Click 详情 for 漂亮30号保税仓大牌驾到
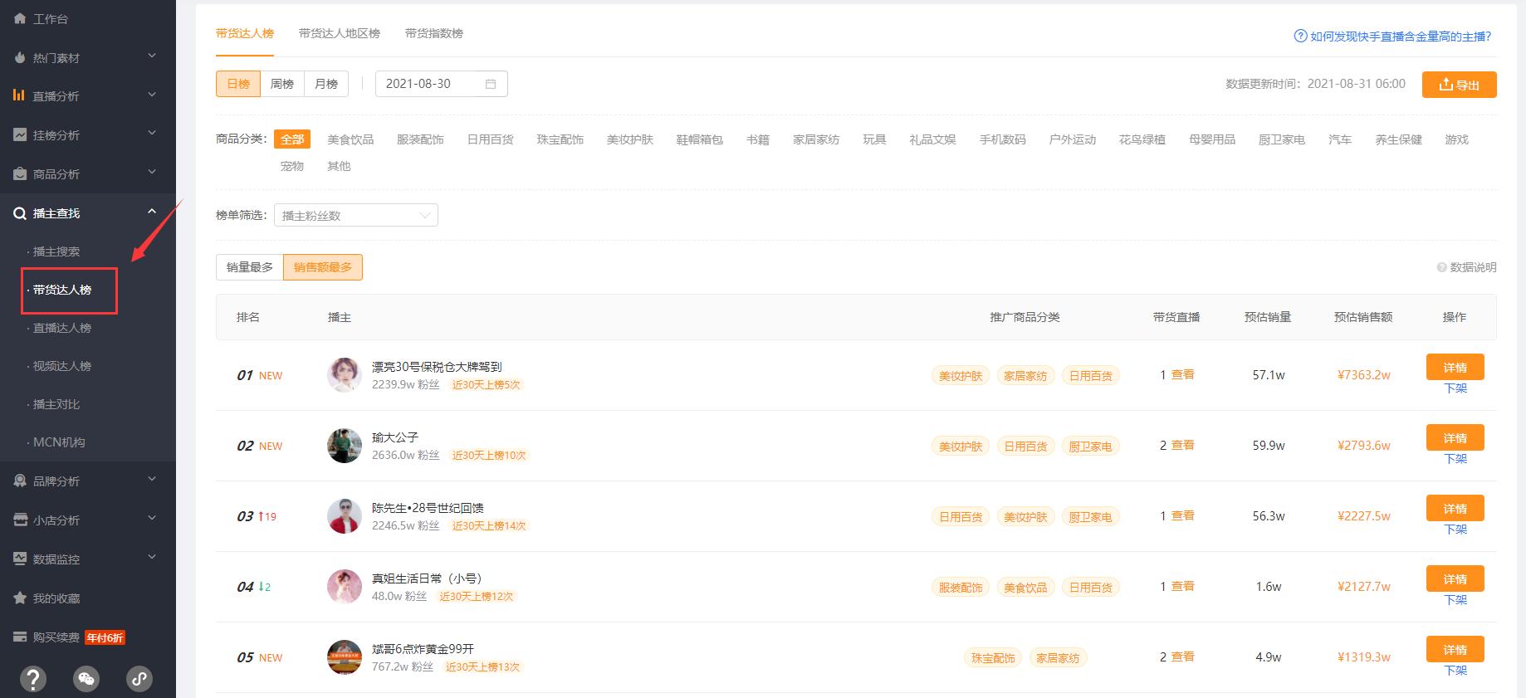 click(1455, 367)
